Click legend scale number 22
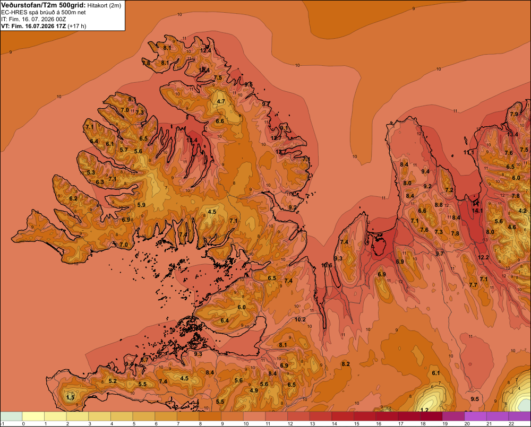The width and height of the screenshot is (531, 427). click(511, 424)
